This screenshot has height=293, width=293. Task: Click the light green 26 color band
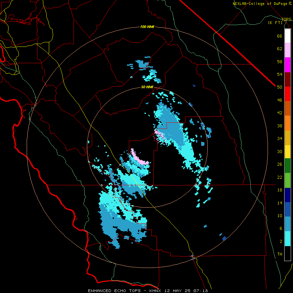(x=287, y=180)
